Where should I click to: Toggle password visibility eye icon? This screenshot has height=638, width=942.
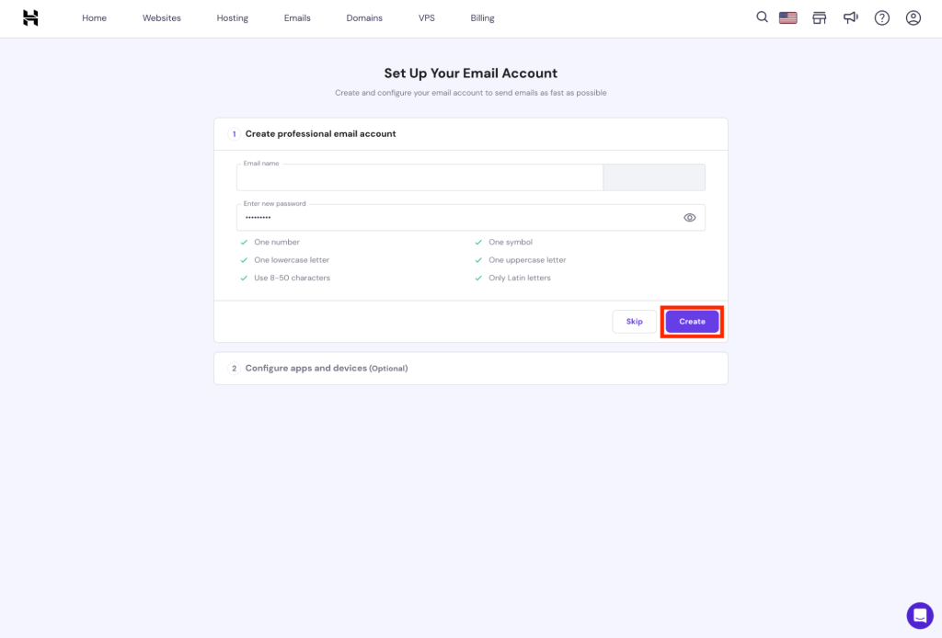689,218
